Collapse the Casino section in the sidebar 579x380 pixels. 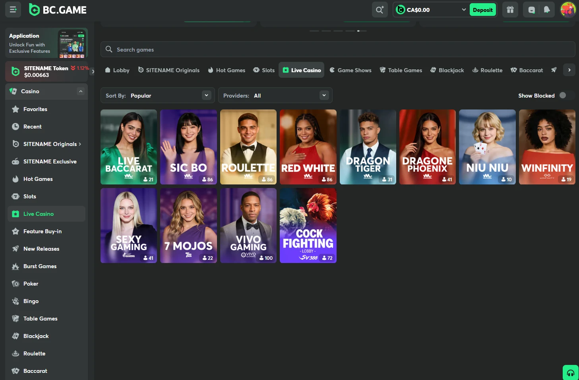81,91
